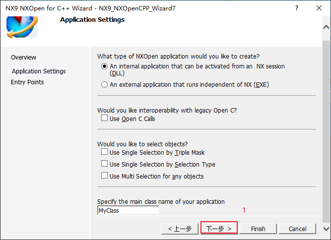Viewport: 331px width, 240px height.
Task: Click the NX wizard globe logo
Action: pos(22,27)
